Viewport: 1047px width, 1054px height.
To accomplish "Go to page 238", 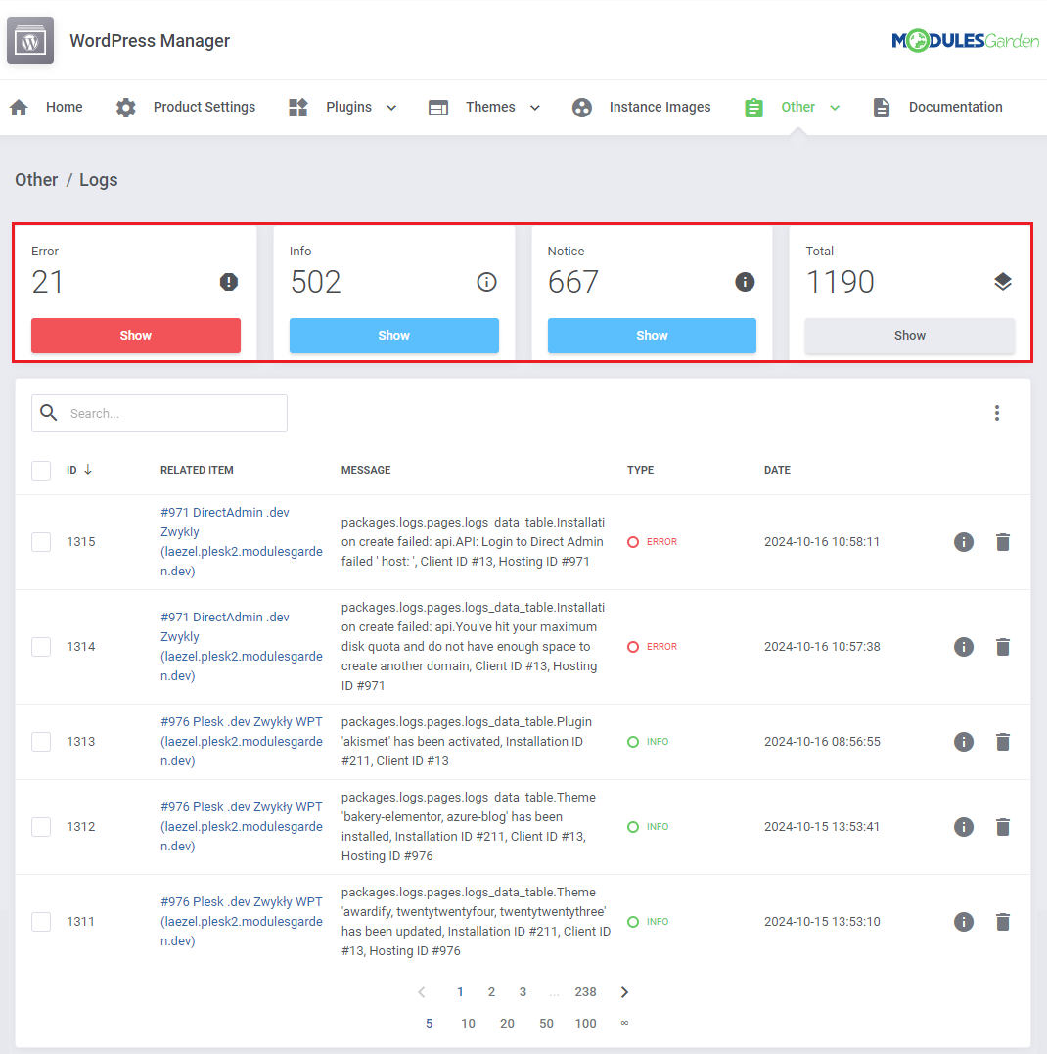I will point(585,992).
